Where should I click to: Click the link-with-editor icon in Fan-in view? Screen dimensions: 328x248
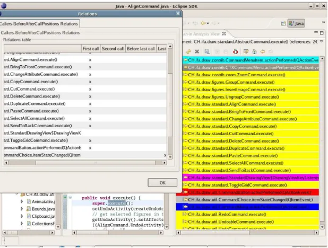(189, 51)
